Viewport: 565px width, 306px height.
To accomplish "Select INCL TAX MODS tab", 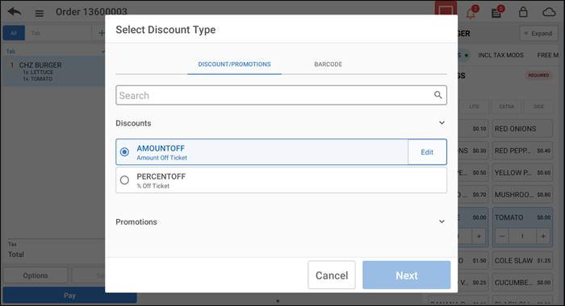I will tap(500, 55).
